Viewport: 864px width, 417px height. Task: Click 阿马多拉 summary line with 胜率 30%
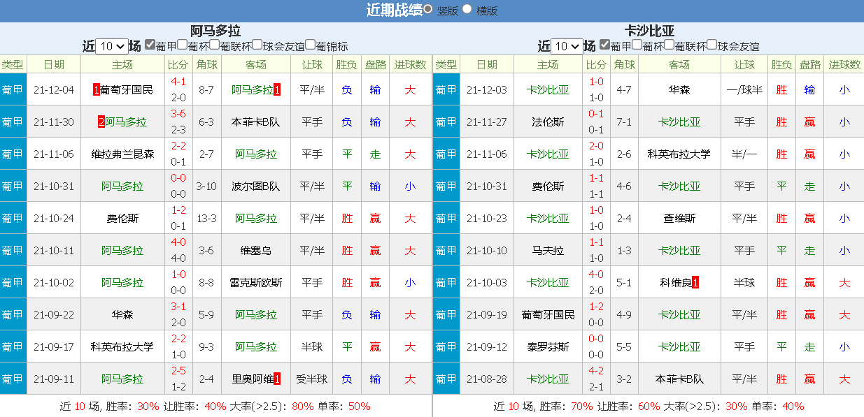click(215, 406)
